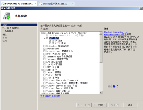
Task: Check HTTP 代理上的 RPC checkbox
Action: pyautogui.click(x=44, y=54)
